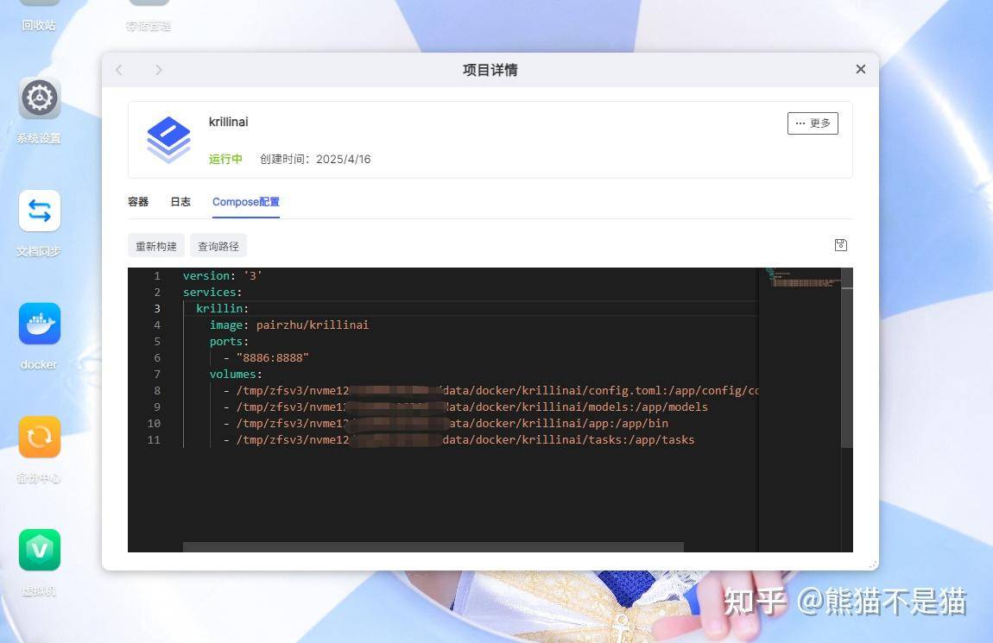Image resolution: width=993 pixels, height=643 pixels.
Task: Click the "8886:8888" port mapping
Action: tap(272, 357)
